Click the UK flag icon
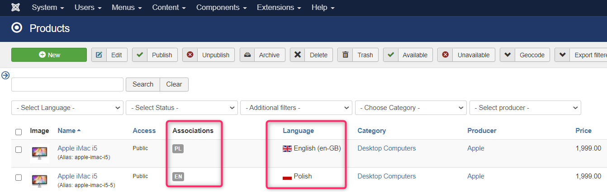The height and width of the screenshot is (192, 607). [x=287, y=149]
